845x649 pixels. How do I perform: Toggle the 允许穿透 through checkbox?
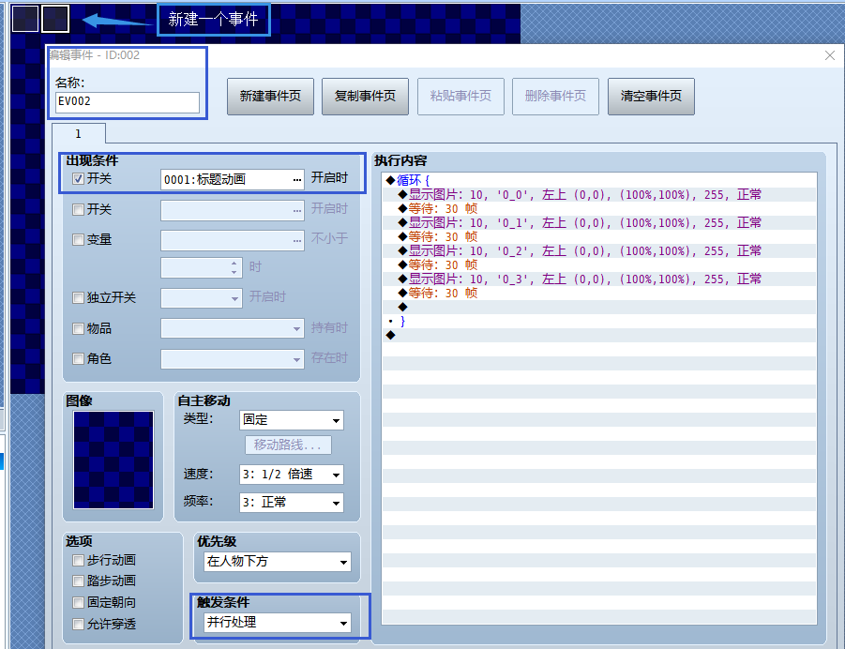78,625
